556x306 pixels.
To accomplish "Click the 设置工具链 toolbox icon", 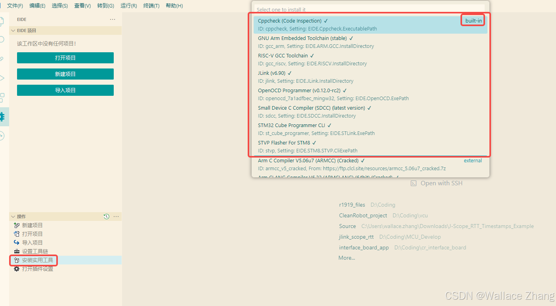I will point(17,251).
